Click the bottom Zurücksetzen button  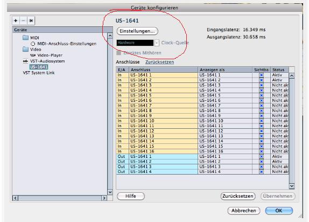(238, 196)
